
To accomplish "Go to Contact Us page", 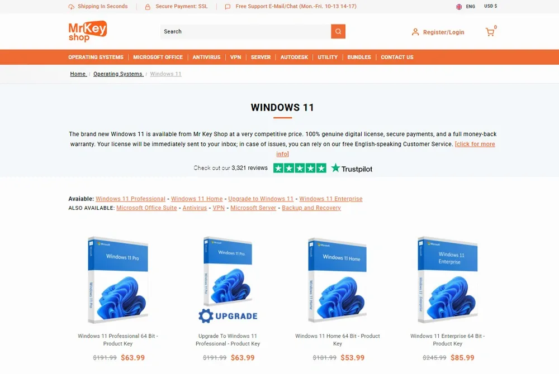I will pyautogui.click(x=397, y=57).
